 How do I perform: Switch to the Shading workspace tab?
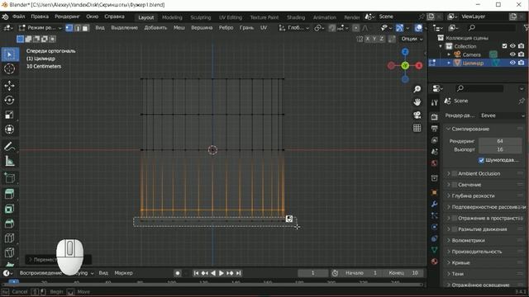(x=296, y=17)
